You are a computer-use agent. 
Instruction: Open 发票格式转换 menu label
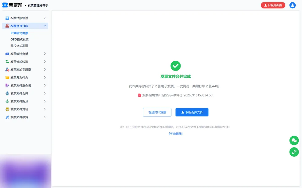click(x=19, y=62)
